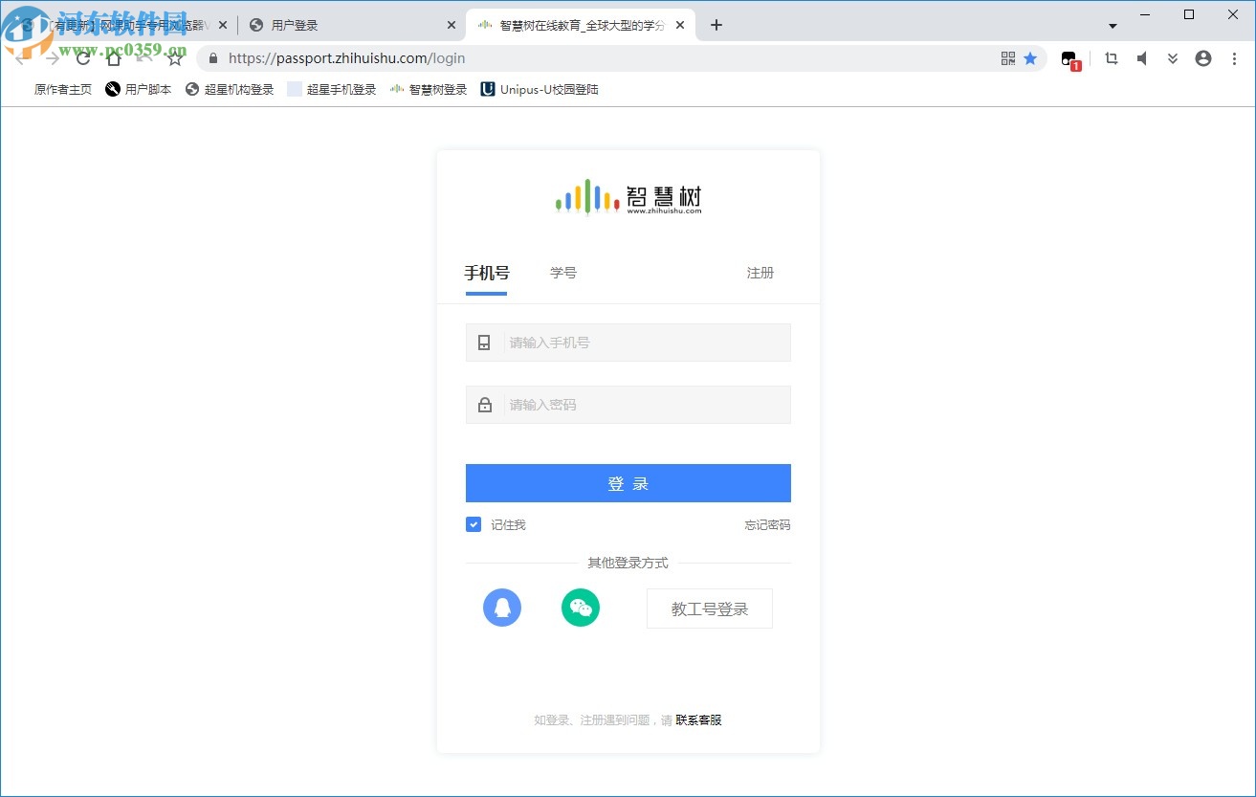Click the phone number input field icon
1256x797 pixels.
point(484,342)
